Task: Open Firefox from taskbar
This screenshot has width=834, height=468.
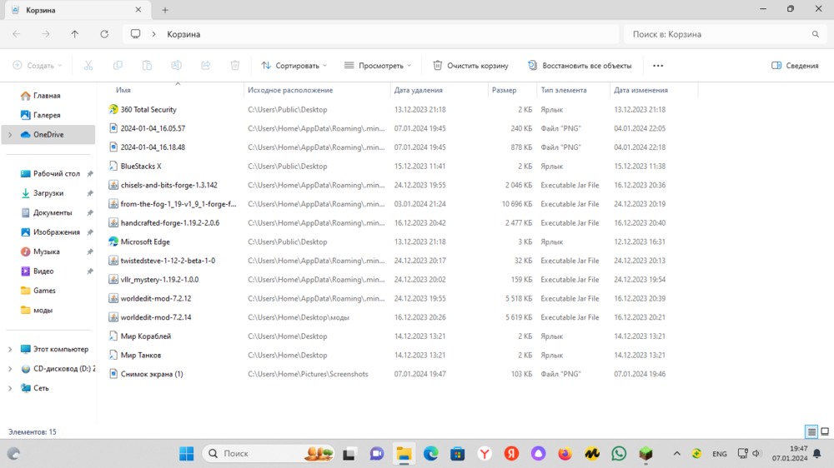Action: click(x=565, y=454)
